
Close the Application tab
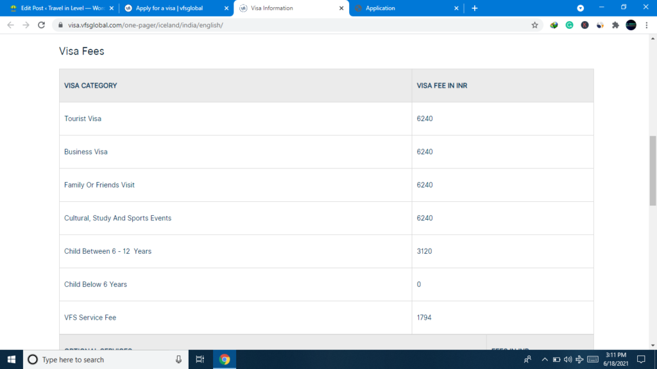(456, 8)
